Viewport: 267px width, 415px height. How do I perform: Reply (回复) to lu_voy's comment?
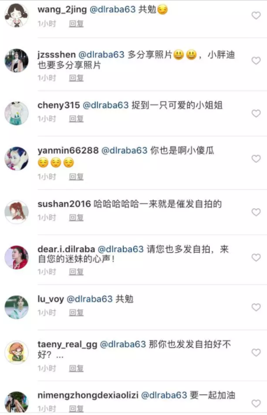76,313
